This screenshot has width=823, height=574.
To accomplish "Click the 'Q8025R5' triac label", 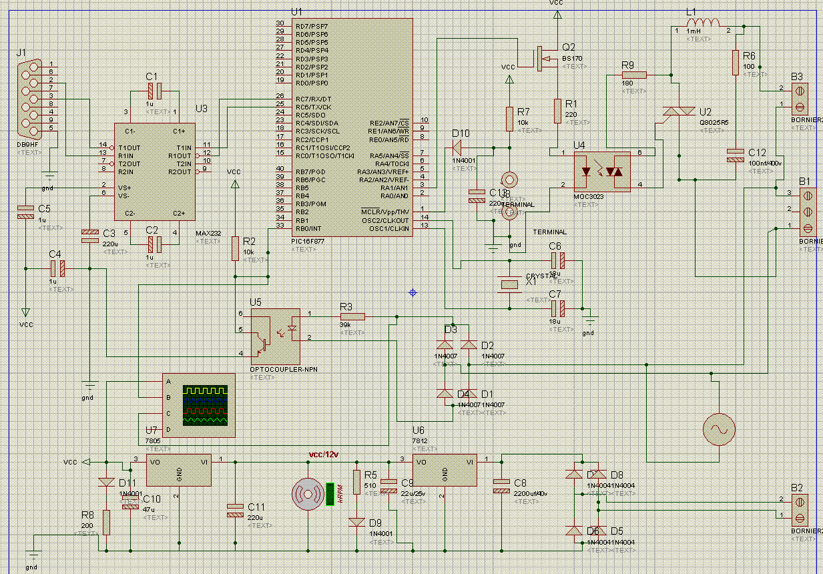I will (x=713, y=122).
